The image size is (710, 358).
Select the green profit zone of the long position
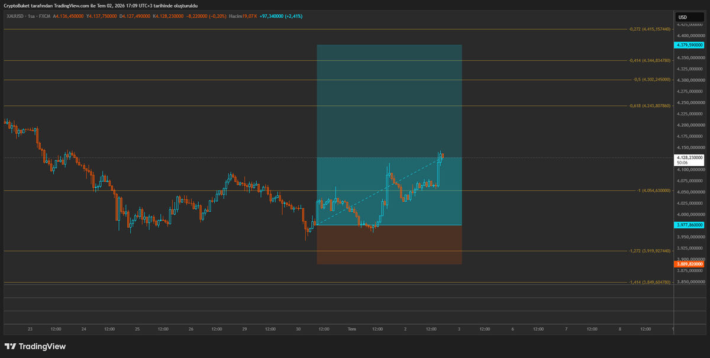coord(389,135)
